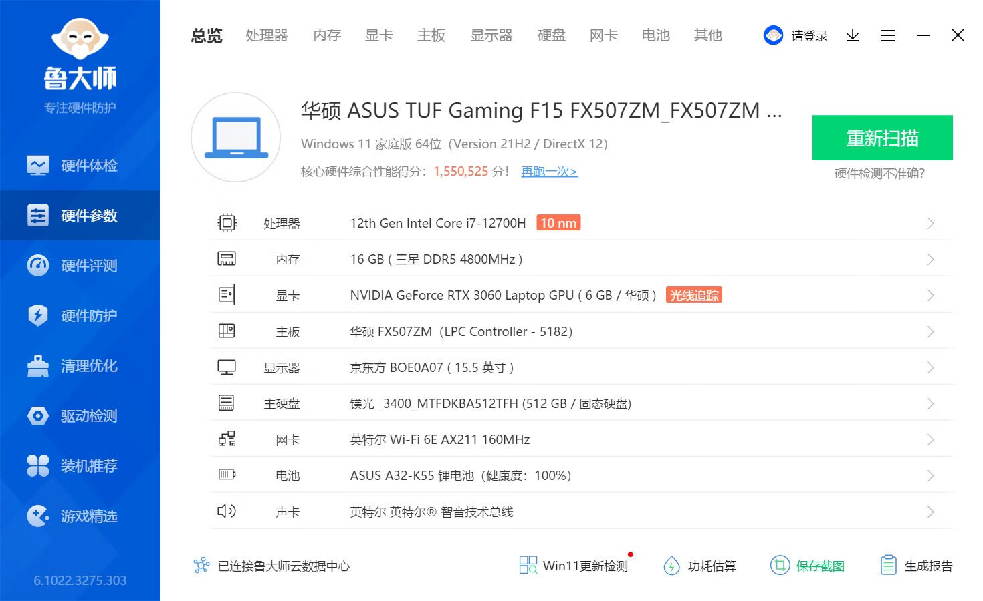
Task: Click 英特尔 Wi-Fi 6E AX211 160MHz text
Action: (440, 439)
